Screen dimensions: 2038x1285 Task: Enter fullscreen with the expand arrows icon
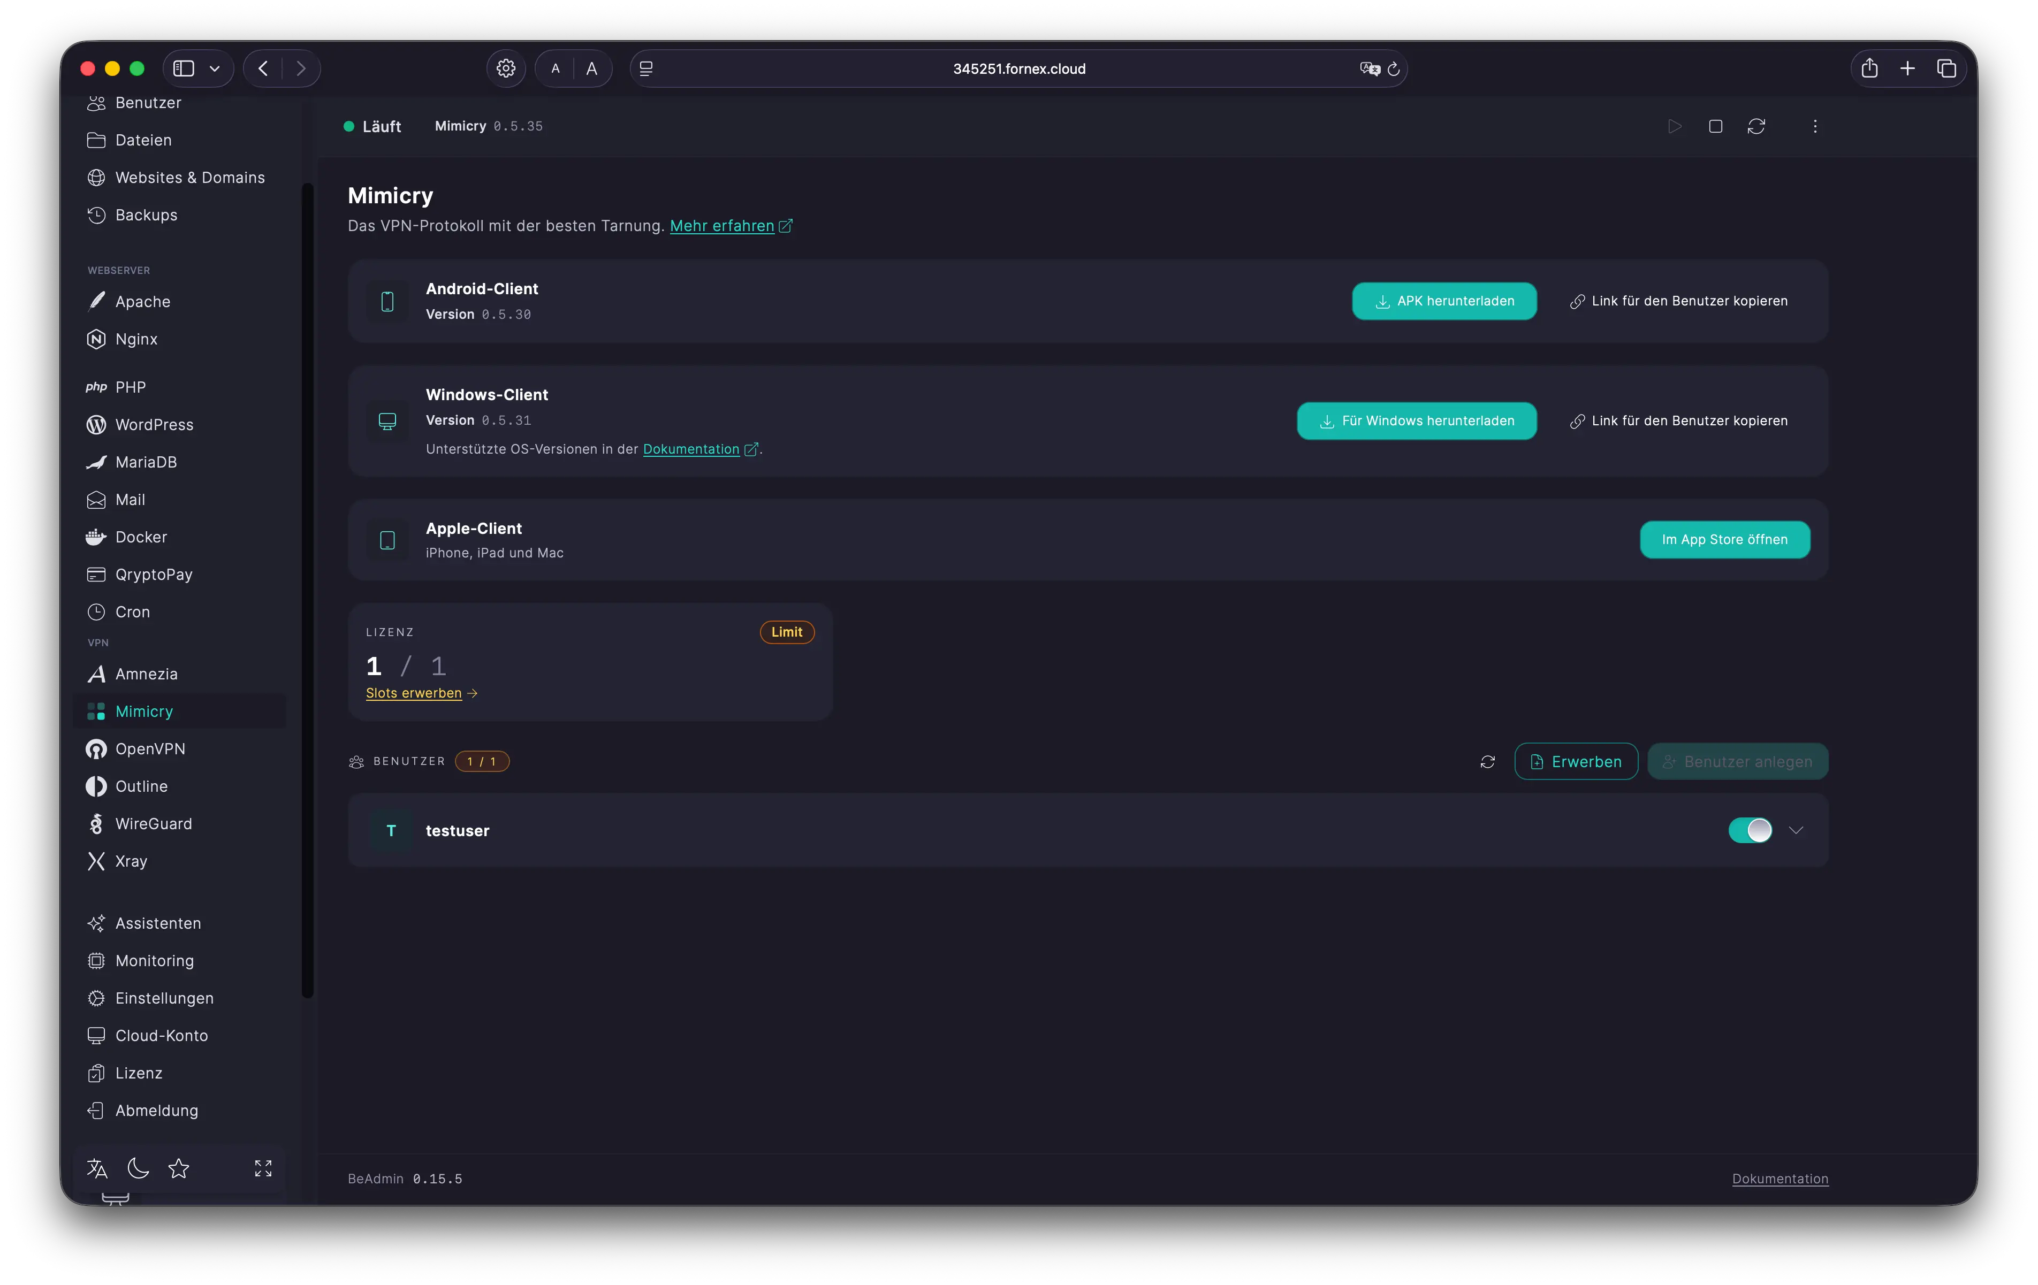pyautogui.click(x=263, y=1168)
